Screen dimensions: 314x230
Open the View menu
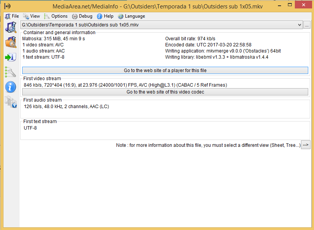pos(31,16)
